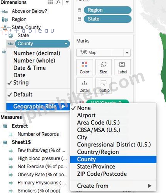Select the High blood pressure measure
Viewport: 166px width, 193px height.
pyautogui.click(x=42, y=158)
